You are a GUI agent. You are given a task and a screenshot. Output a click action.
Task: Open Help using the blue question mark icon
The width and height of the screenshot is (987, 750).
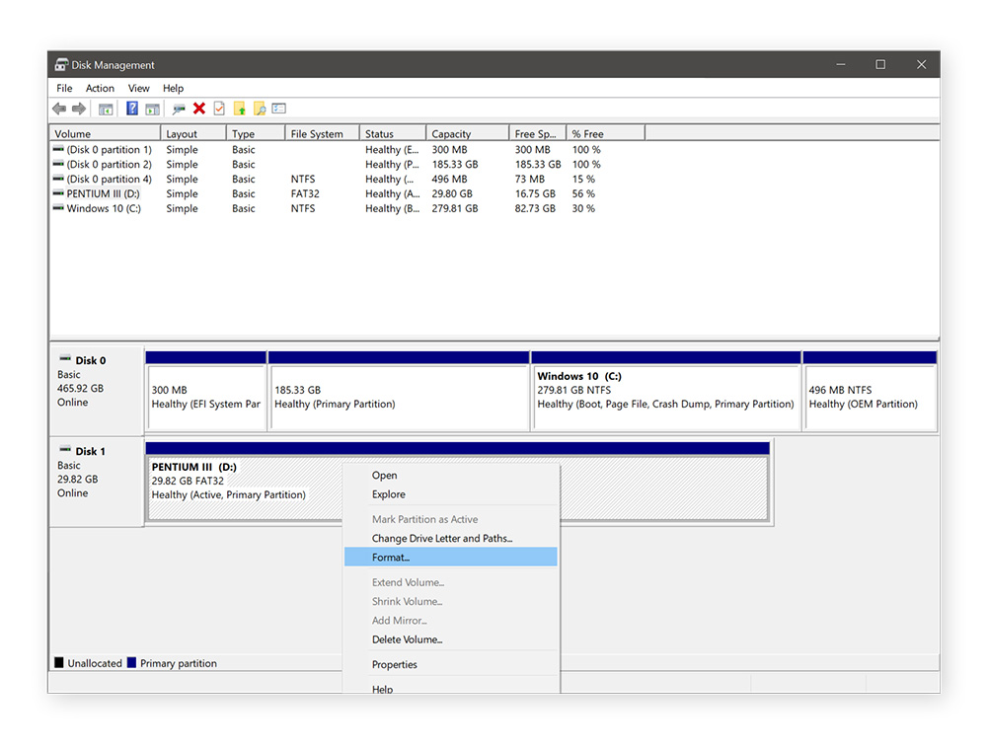pos(131,109)
